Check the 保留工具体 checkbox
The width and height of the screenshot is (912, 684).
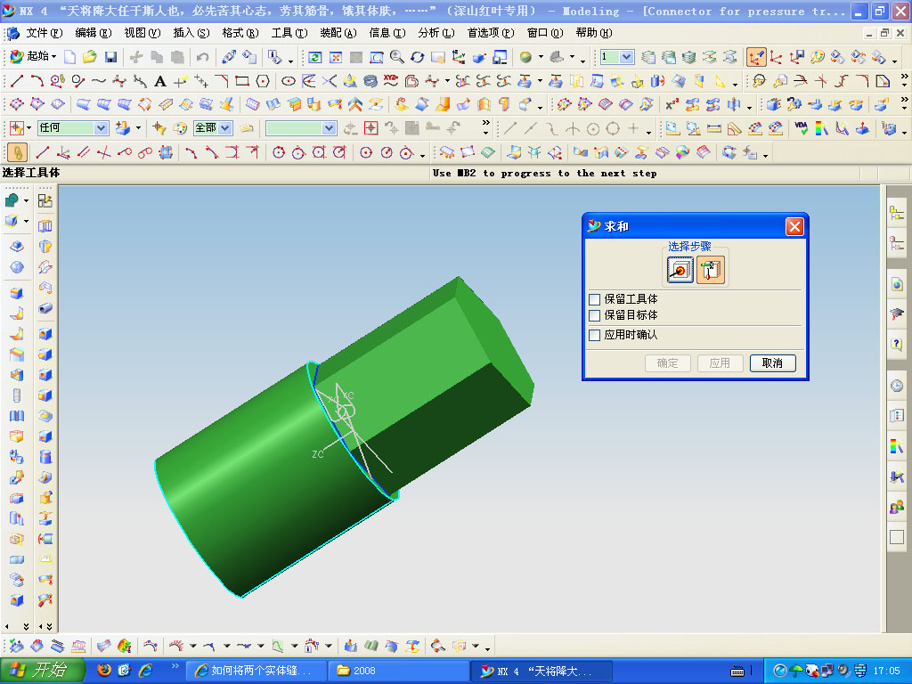[x=594, y=299]
